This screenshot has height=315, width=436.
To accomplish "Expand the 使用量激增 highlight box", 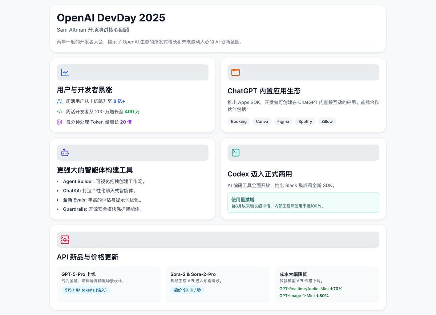I will click(303, 203).
